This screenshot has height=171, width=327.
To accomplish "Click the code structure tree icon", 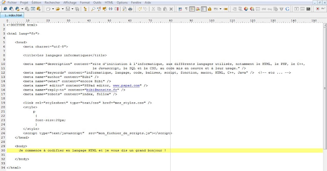I will (x=85, y=9).
